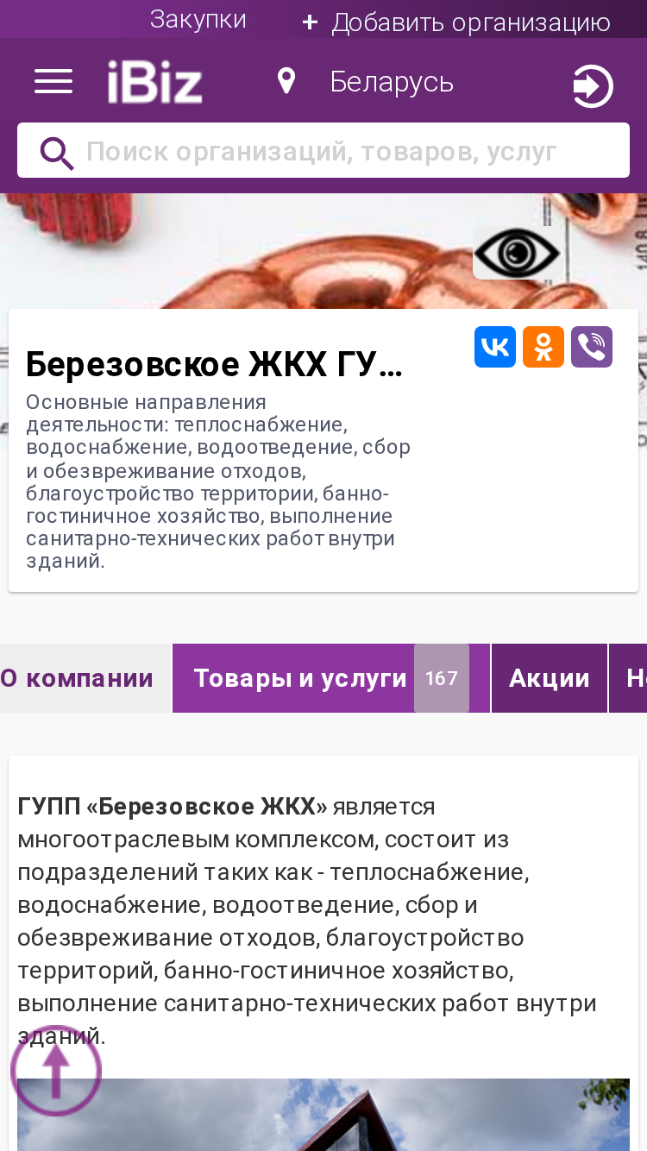Image resolution: width=647 pixels, height=1151 pixels.
Task: Tap the 167 items count badge
Action: tap(442, 678)
